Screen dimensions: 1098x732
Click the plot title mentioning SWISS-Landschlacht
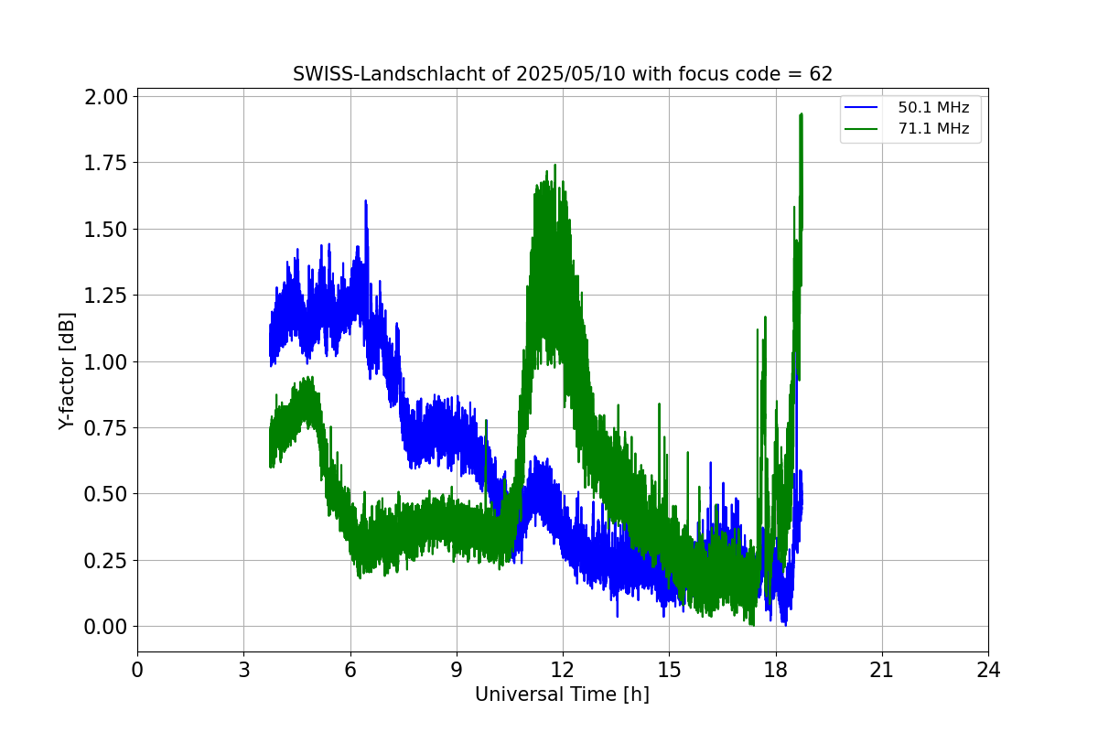pyautogui.click(x=563, y=74)
